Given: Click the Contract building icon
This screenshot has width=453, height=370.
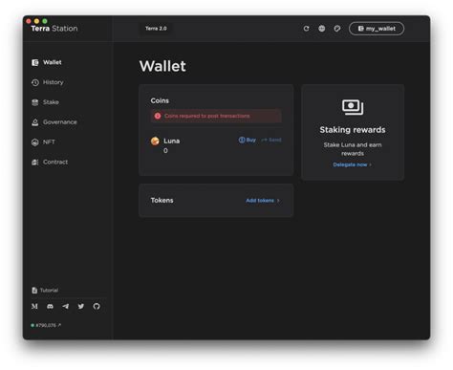Looking at the screenshot, I should [35, 163].
